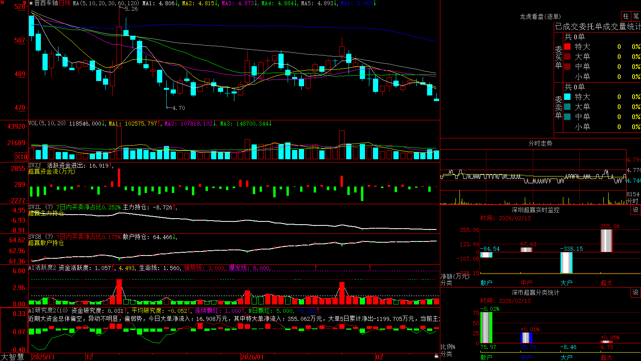Click the X10 volume scale multiplier box
641x361 pixels.
(21, 157)
